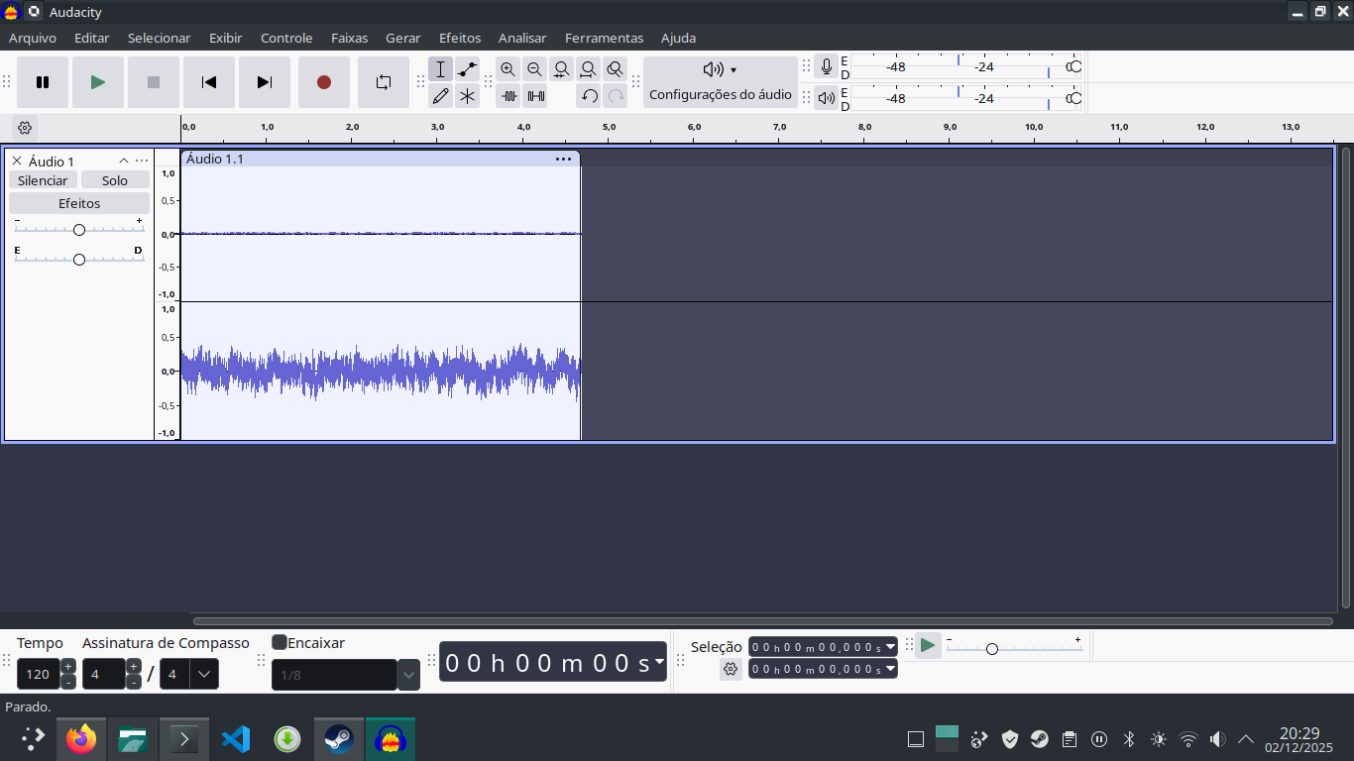This screenshot has width=1354, height=761.
Task: Click the Zoom In magnifier icon
Action: point(508,69)
